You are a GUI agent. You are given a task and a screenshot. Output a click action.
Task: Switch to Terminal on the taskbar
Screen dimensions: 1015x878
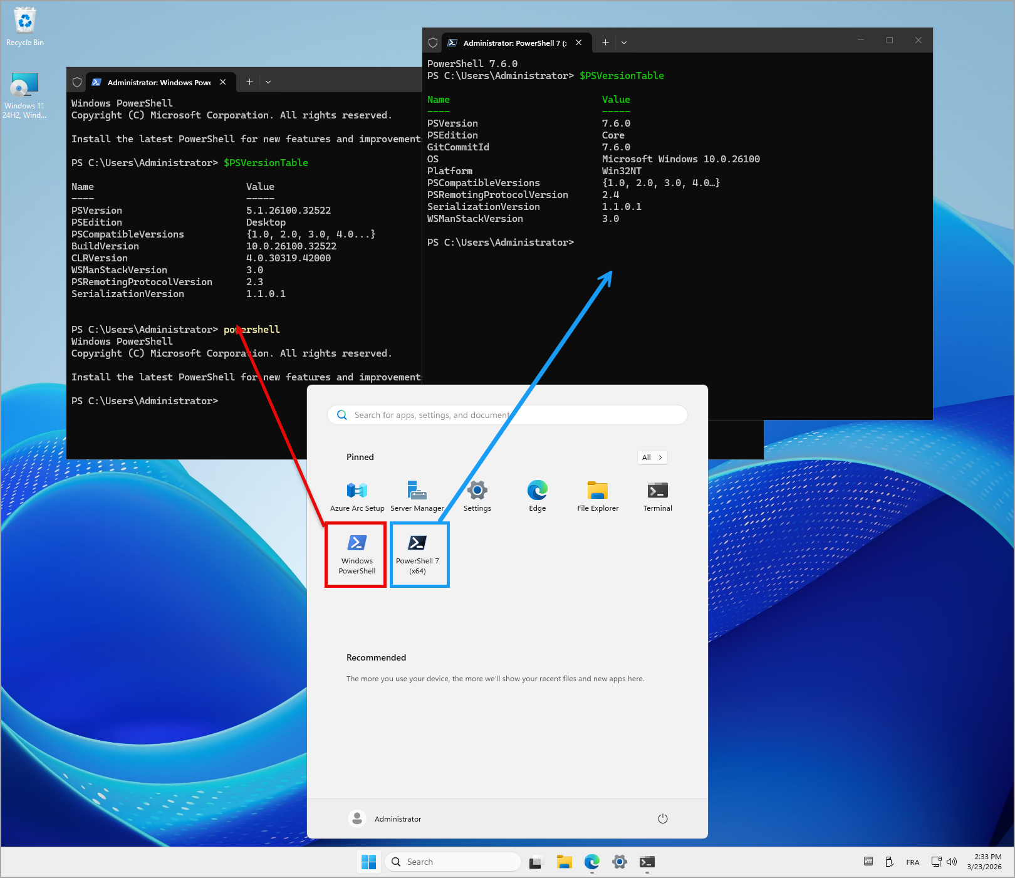[x=647, y=862]
